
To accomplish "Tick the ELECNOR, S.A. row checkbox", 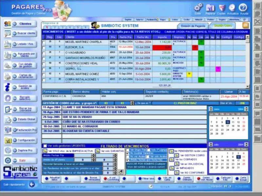I will pos(44,48).
